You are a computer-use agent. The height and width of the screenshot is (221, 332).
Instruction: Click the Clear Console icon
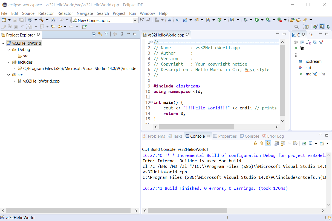(x=295, y=143)
